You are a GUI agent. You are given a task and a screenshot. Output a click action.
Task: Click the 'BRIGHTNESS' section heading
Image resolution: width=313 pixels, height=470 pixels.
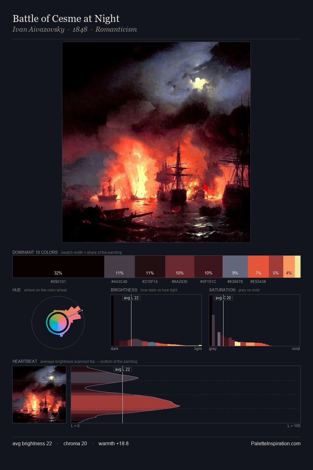124,290
